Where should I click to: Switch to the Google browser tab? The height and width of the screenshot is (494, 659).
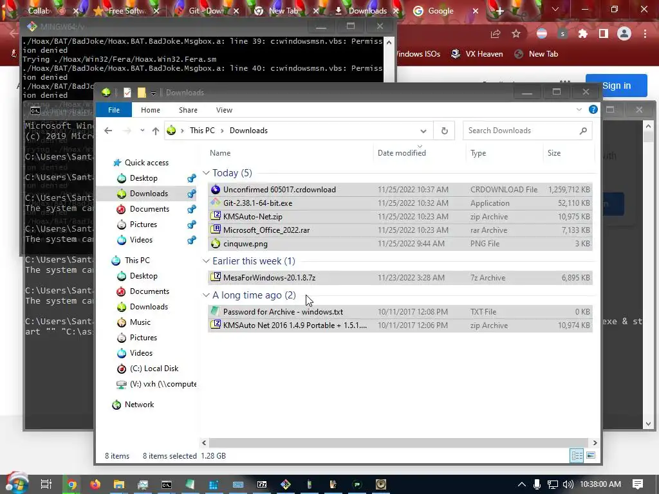pyautogui.click(x=447, y=11)
